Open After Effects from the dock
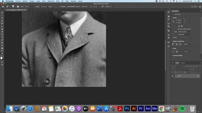This screenshot has width=202, height=113. pyautogui.click(x=148, y=109)
